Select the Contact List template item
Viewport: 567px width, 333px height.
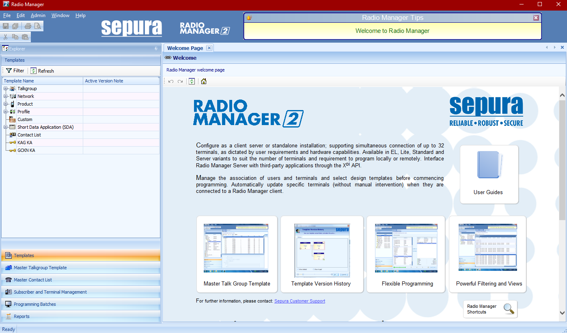29,135
